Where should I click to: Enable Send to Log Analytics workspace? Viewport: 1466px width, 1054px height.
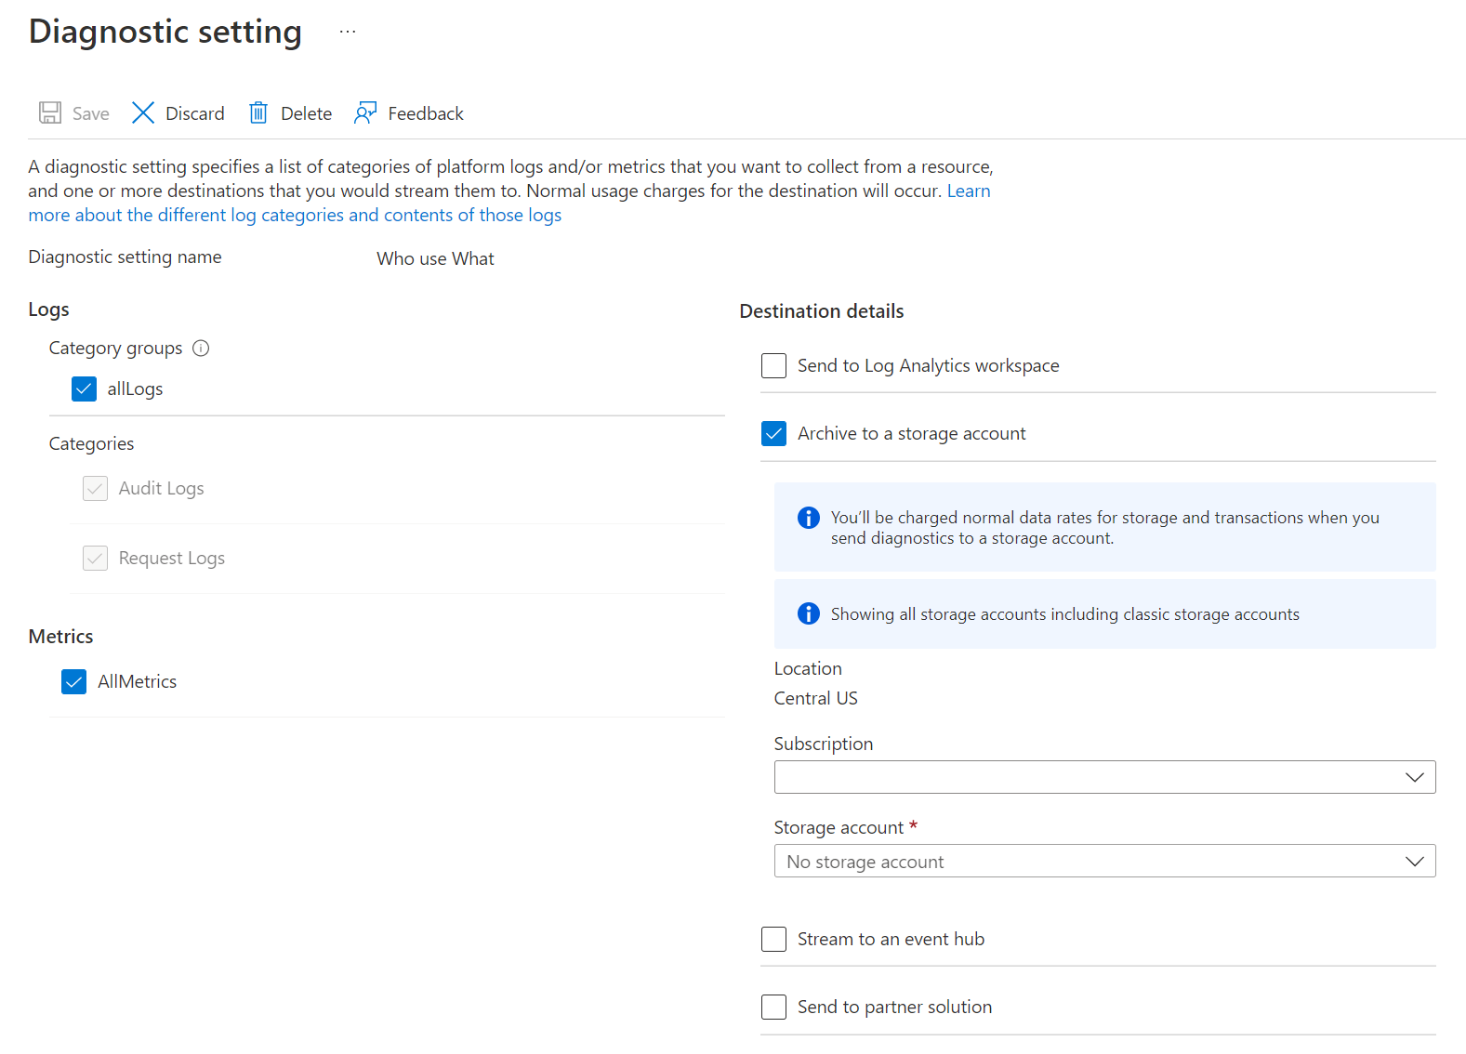tap(773, 366)
